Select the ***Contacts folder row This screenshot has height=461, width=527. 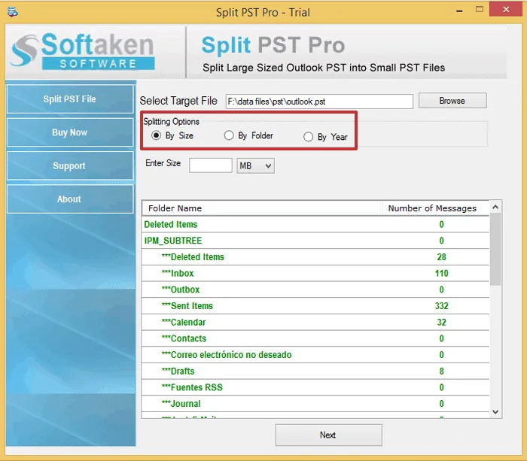point(315,338)
